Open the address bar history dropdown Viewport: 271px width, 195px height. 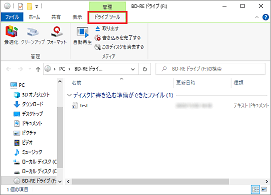132,69
